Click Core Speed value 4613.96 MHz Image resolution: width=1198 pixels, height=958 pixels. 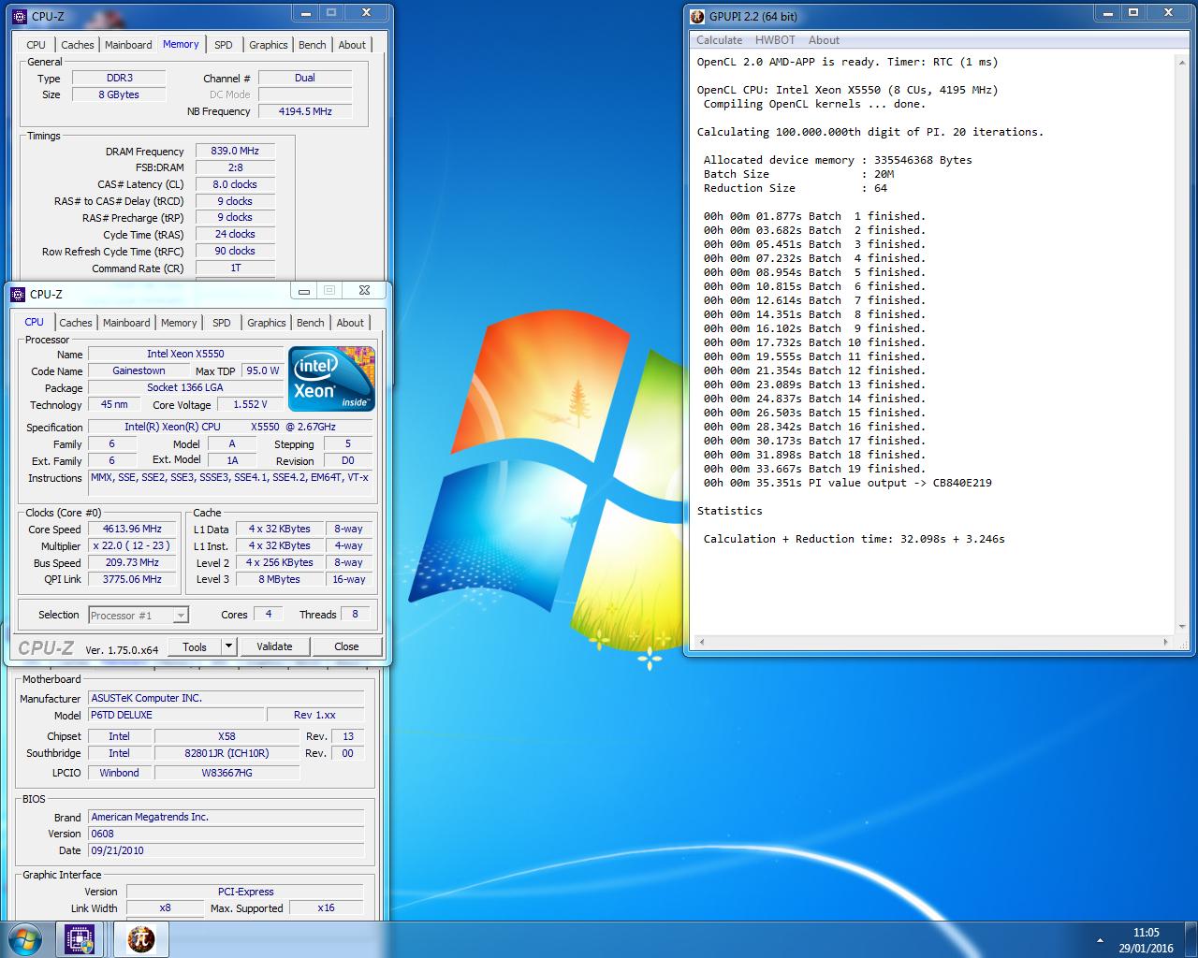132,529
